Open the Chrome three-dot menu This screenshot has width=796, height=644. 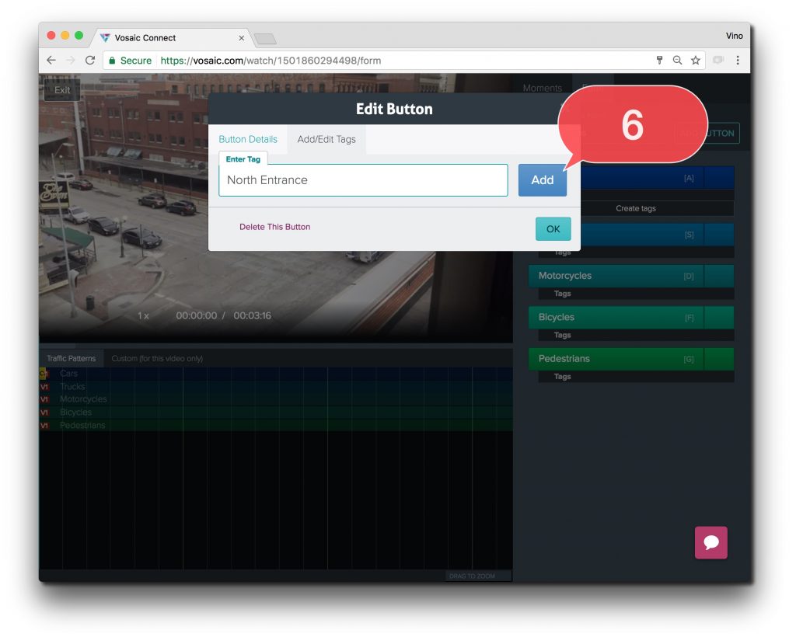[x=738, y=61]
